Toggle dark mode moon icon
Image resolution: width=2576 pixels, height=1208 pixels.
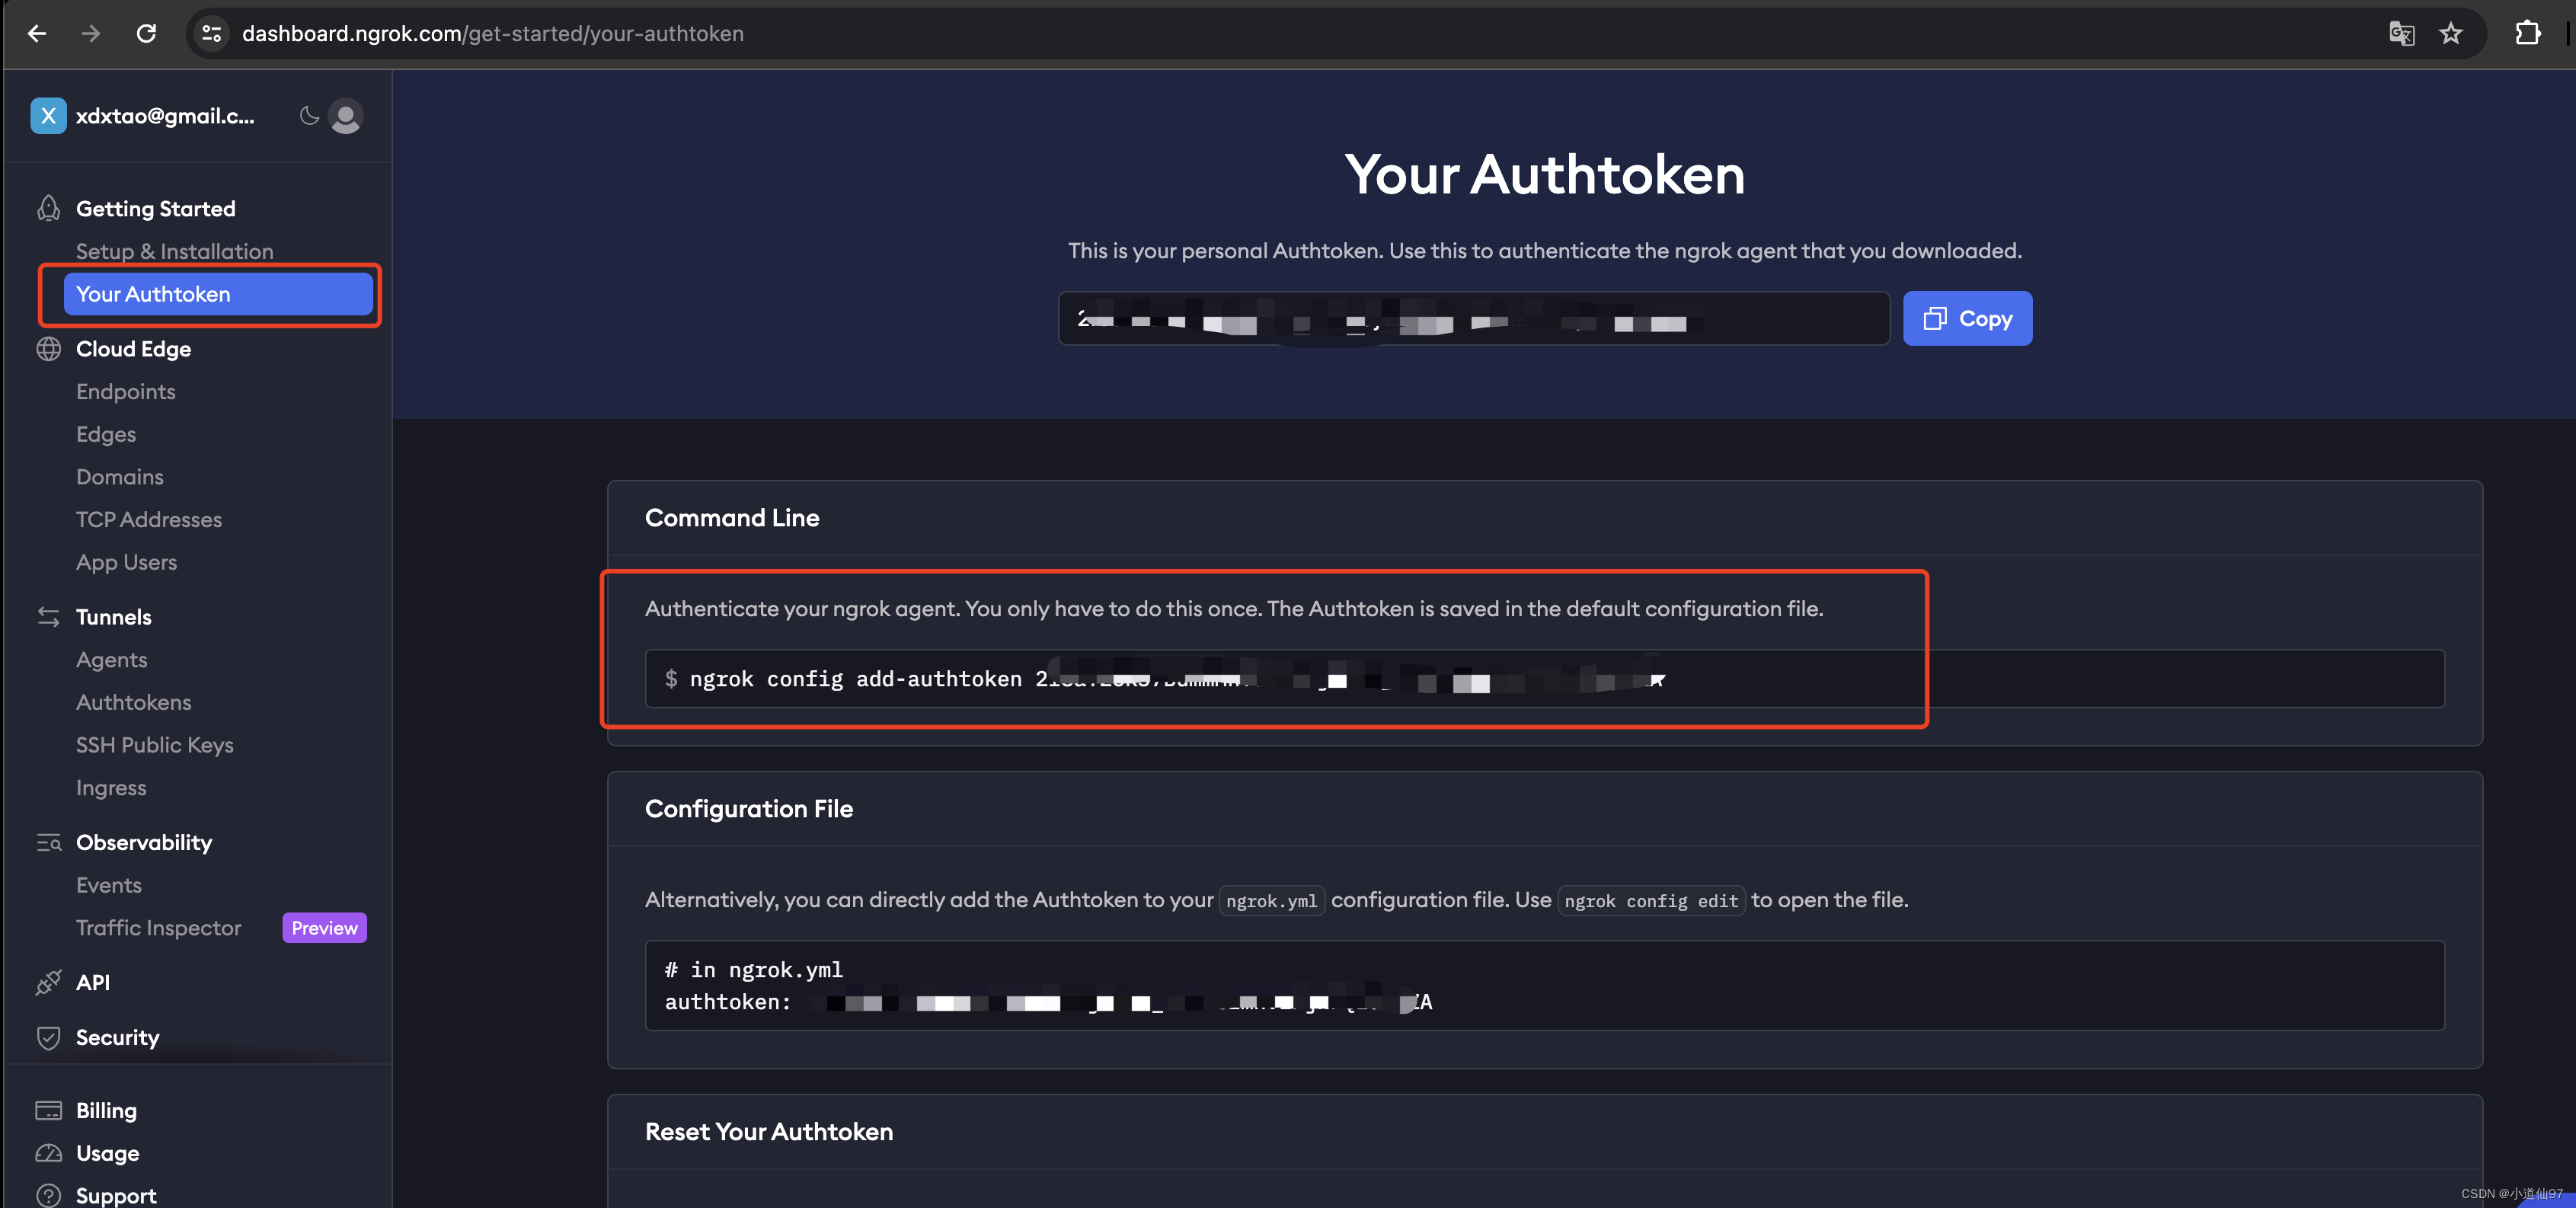(309, 116)
